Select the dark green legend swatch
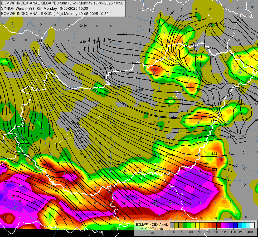The image size is (258, 237). pyautogui.click(x=185, y=225)
